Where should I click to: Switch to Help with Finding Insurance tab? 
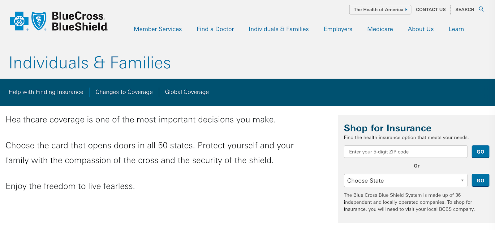46,92
